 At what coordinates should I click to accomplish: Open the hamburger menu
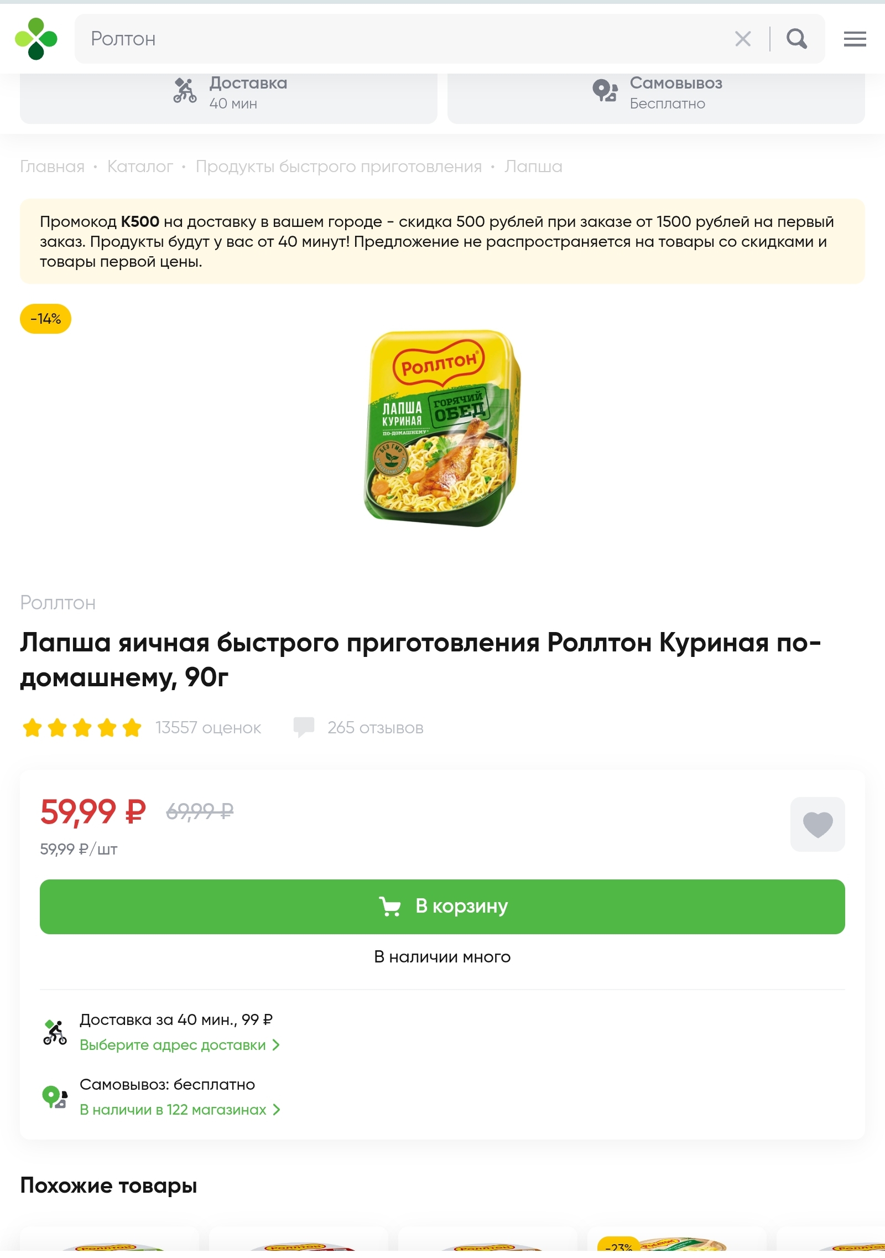tap(855, 39)
